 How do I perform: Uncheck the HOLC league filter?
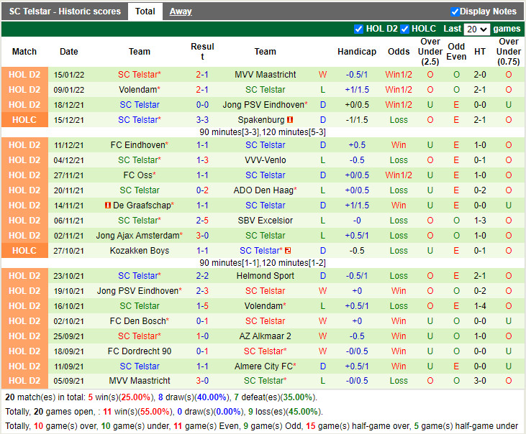pyautogui.click(x=405, y=29)
